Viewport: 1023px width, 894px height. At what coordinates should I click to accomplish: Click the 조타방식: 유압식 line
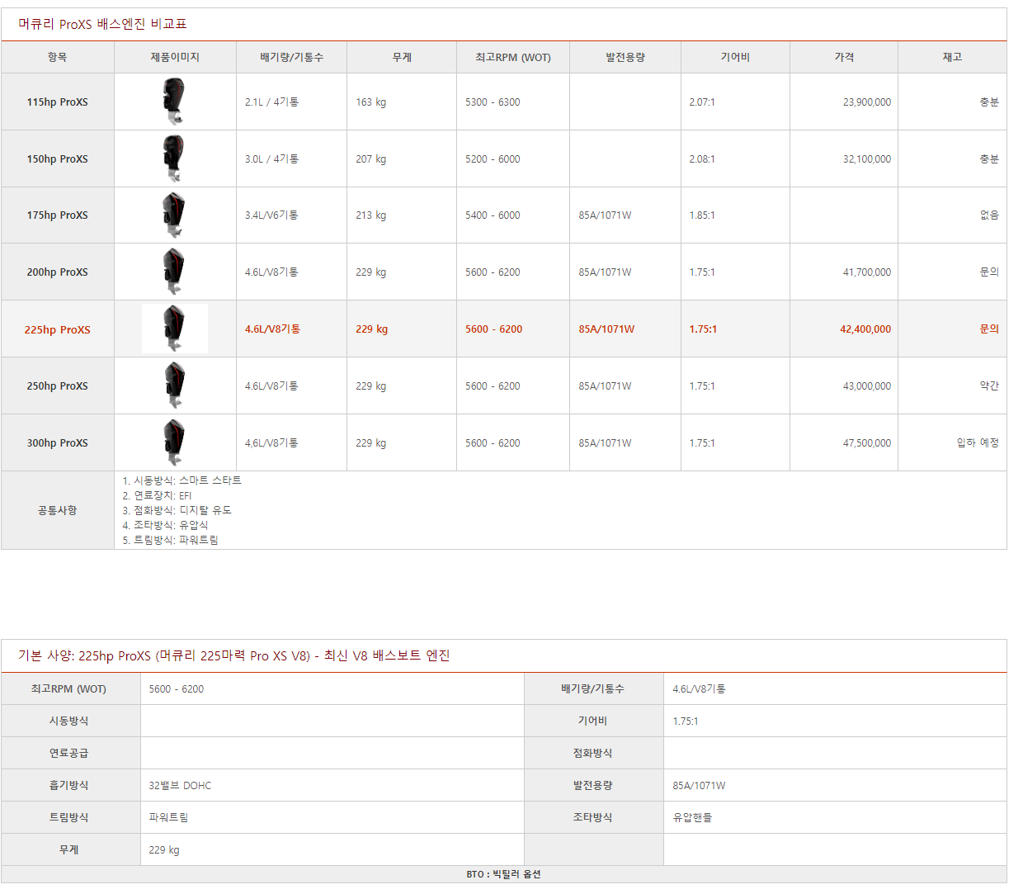click(x=165, y=525)
